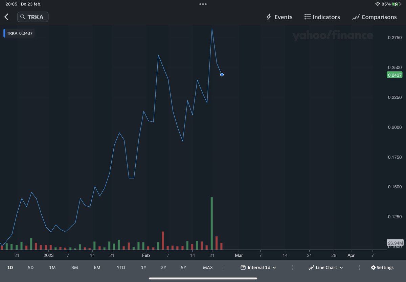Tap the 0.2750 price axis label
The width and height of the screenshot is (406, 282).
tap(395, 38)
